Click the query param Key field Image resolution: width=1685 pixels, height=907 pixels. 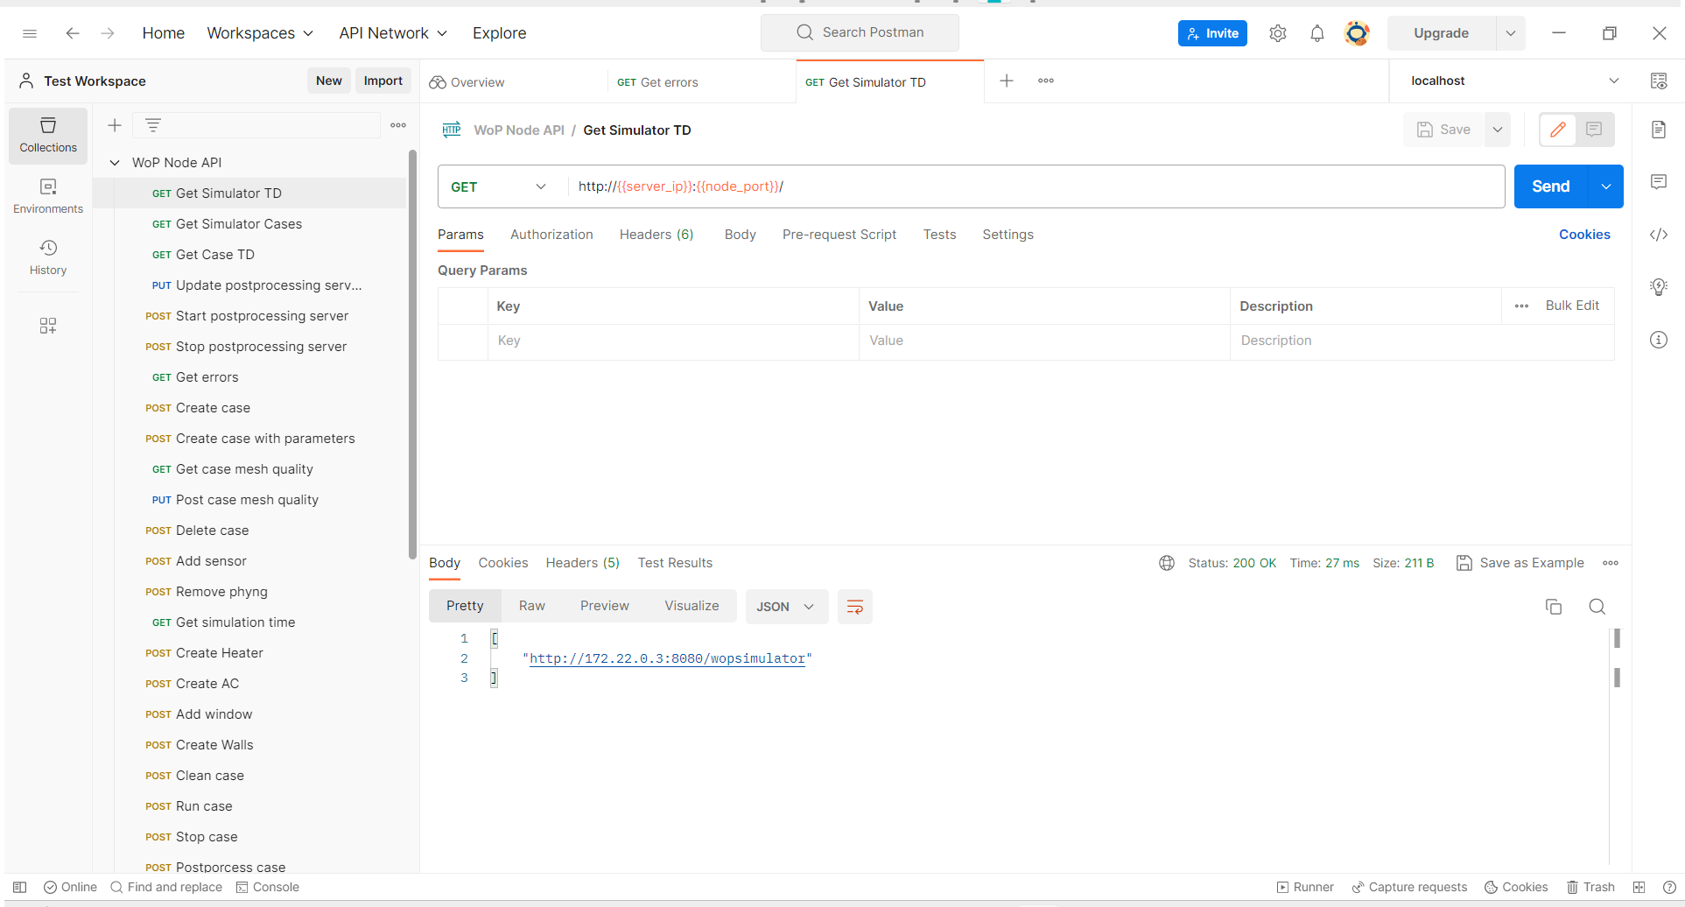point(673,341)
